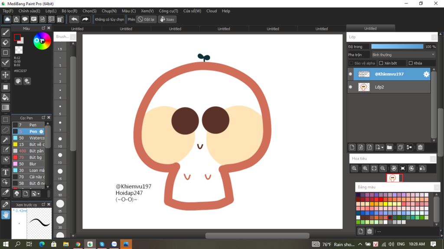Select the Blur brush row
Viewport: 444px width, 249px height.
pos(28,164)
